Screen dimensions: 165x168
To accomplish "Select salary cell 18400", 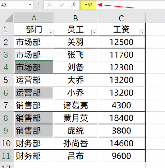I will pyautogui.click(x=121, y=118).
